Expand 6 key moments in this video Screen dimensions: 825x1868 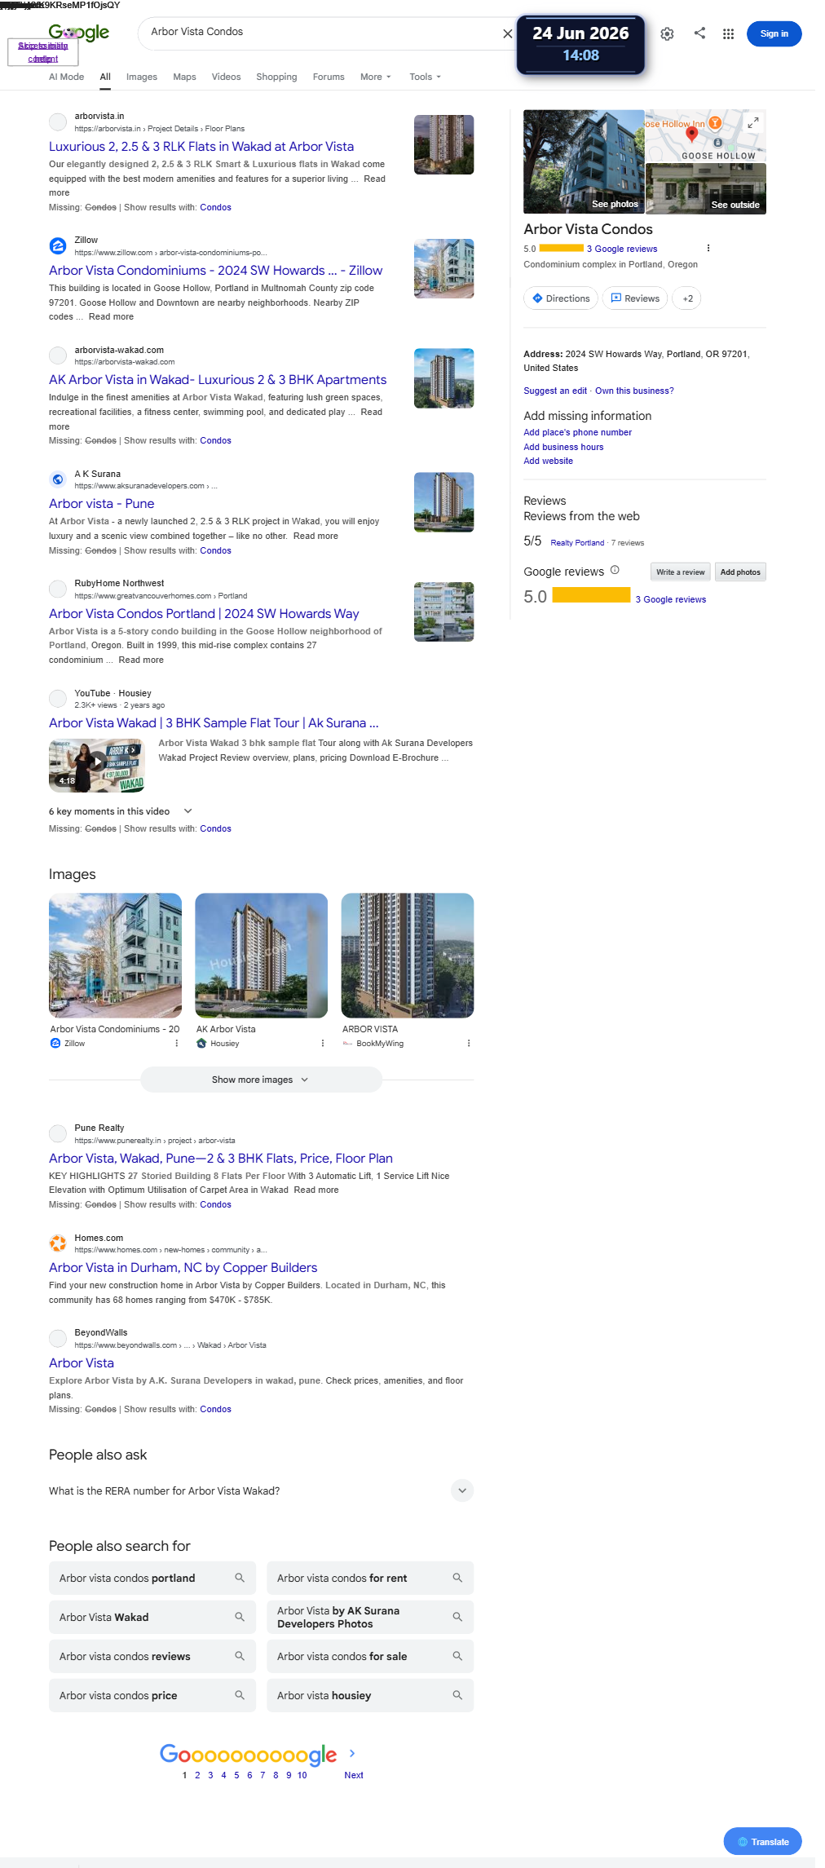tap(121, 811)
